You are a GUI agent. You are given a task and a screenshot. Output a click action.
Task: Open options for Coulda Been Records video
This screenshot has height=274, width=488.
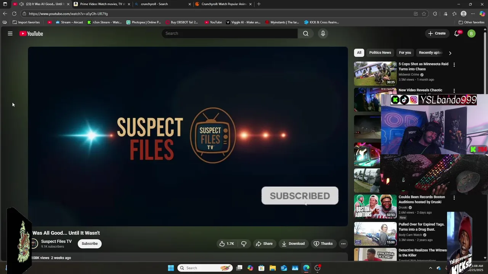(454, 198)
